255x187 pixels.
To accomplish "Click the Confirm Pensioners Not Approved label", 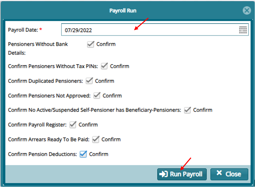I will click(x=49, y=96).
